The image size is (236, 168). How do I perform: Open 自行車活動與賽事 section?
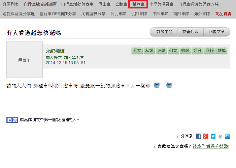(x=77, y=4)
